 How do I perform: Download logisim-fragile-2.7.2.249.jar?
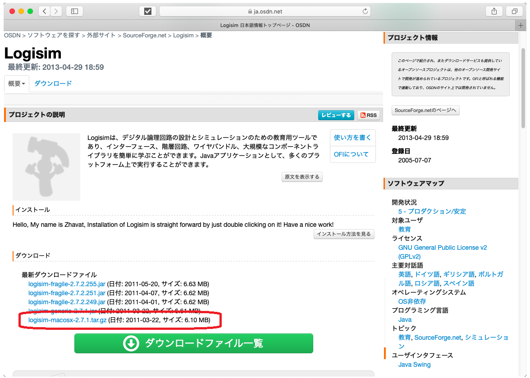(x=67, y=302)
